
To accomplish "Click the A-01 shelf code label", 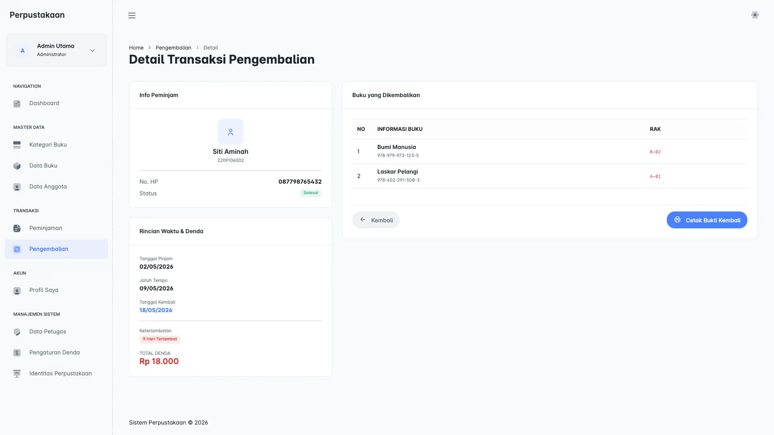I will (655, 176).
